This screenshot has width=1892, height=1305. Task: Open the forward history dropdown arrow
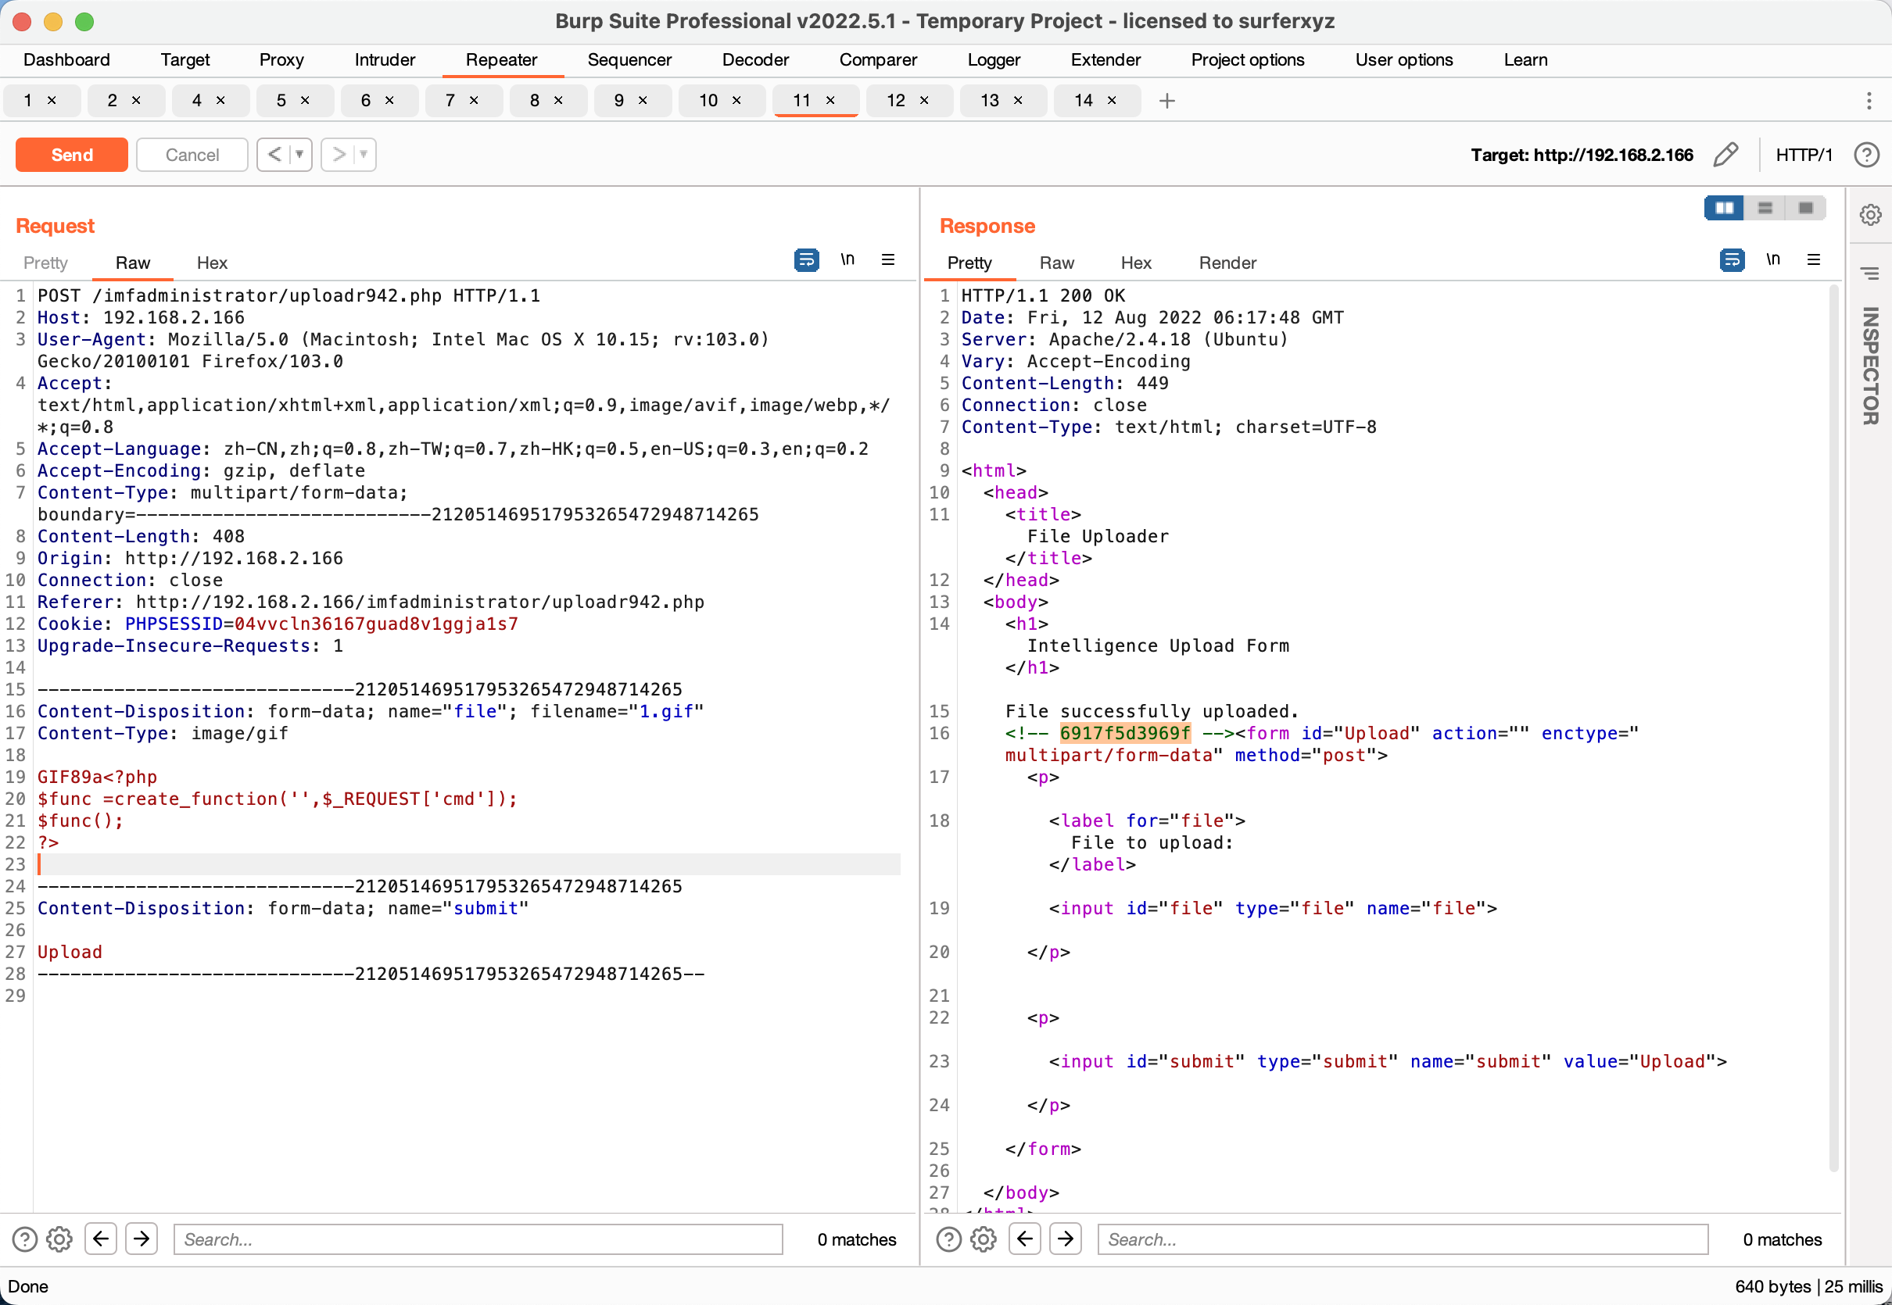pos(364,155)
